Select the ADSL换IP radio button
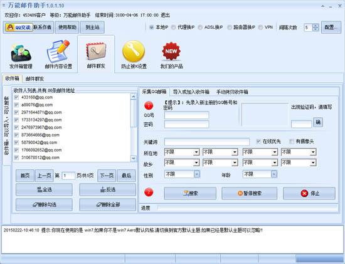The height and width of the screenshot is (264, 345). pyautogui.click(x=200, y=28)
